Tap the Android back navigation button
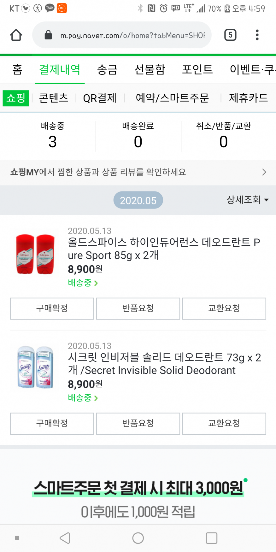The image size is (276, 552). point(65,538)
